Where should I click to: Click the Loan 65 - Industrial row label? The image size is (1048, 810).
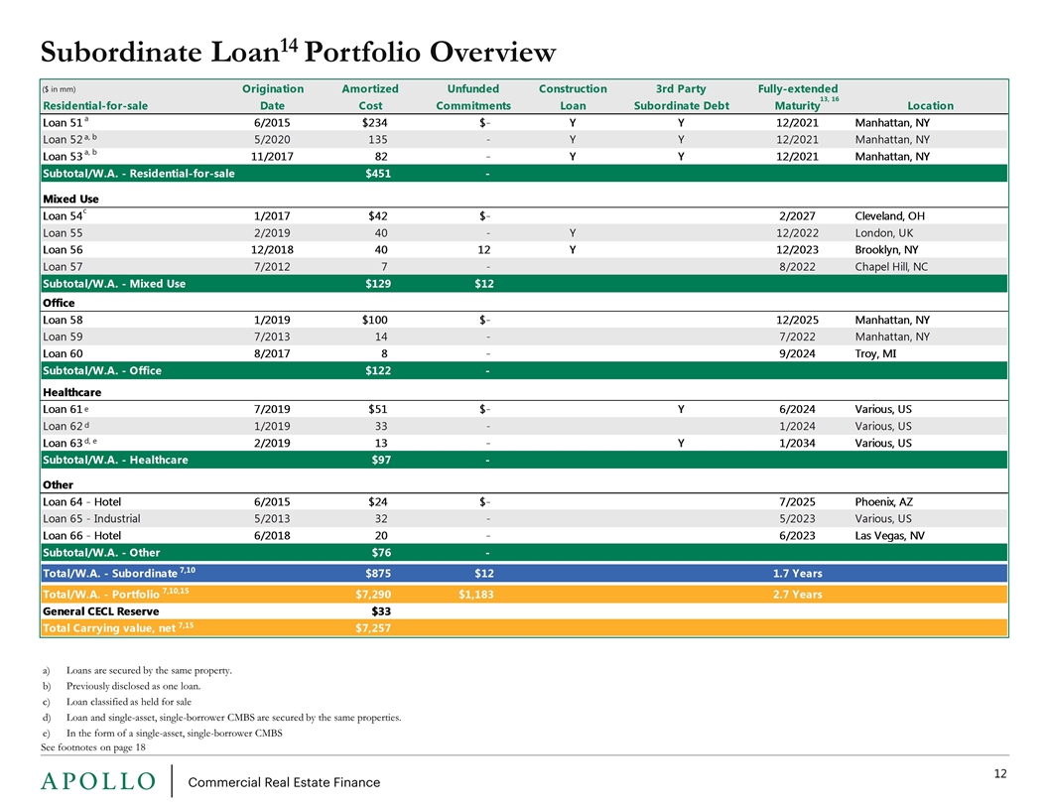pyautogui.click(x=91, y=518)
